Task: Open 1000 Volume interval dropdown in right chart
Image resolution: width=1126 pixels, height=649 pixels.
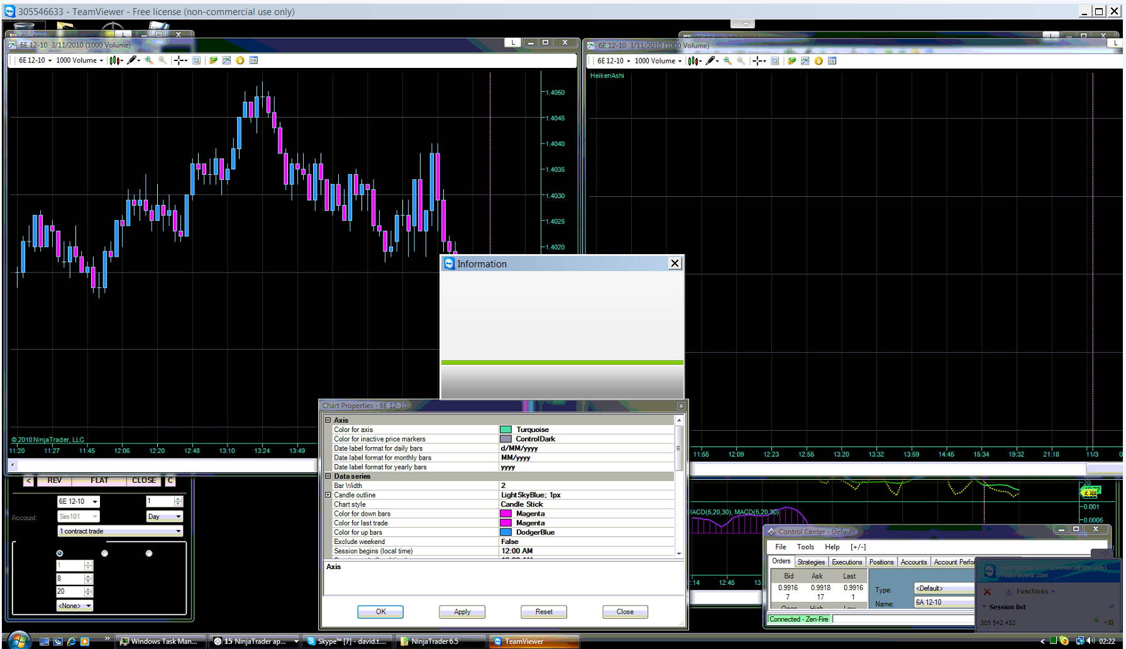Action: [x=658, y=61]
